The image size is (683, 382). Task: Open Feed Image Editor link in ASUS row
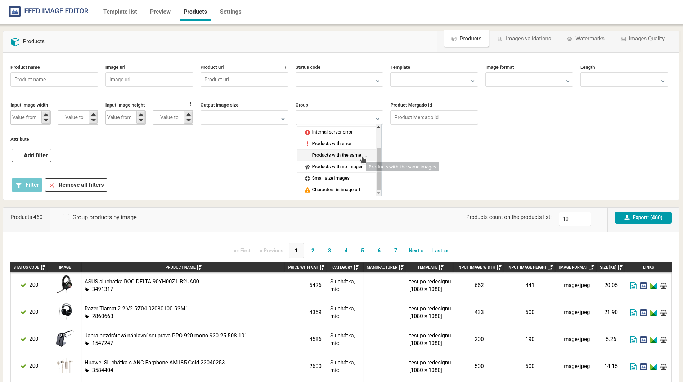click(643, 286)
